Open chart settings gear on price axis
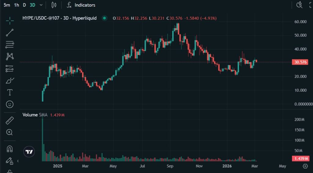The image size is (313, 173). 305,166
